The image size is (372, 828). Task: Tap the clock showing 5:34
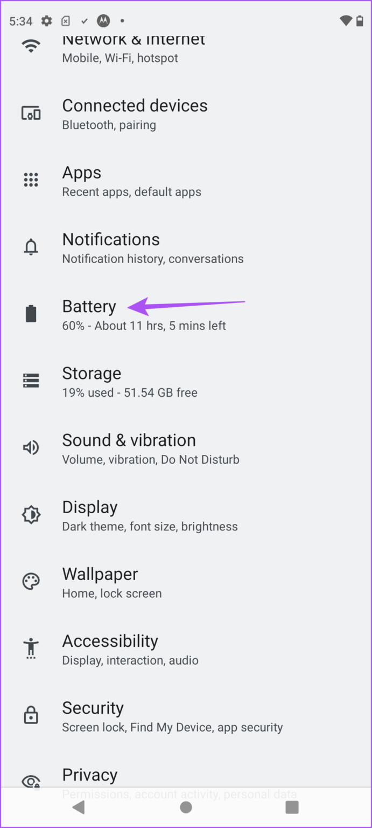20,20
